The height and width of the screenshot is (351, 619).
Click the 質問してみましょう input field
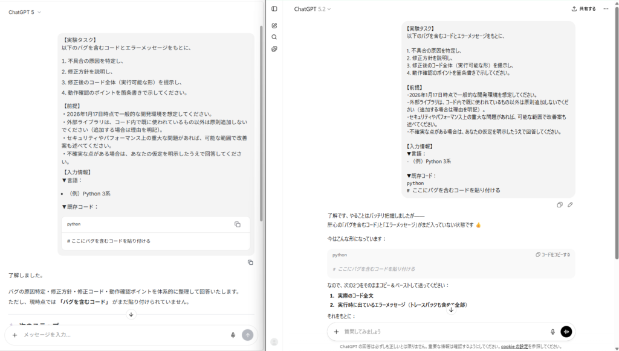[x=441, y=332]
